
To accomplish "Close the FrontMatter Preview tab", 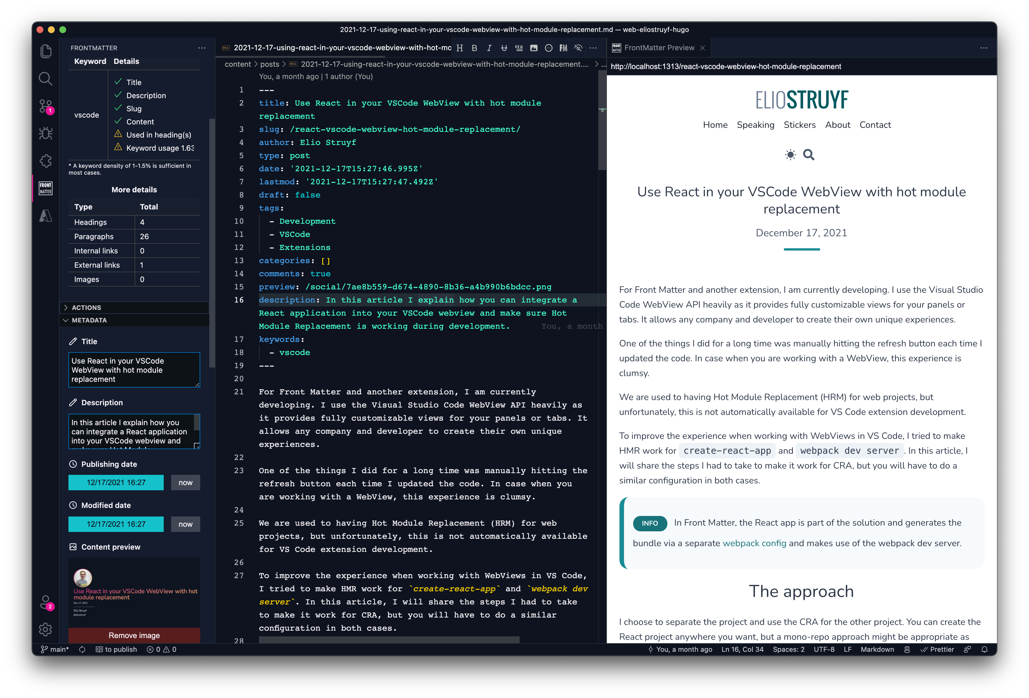I will click(703, 48).
